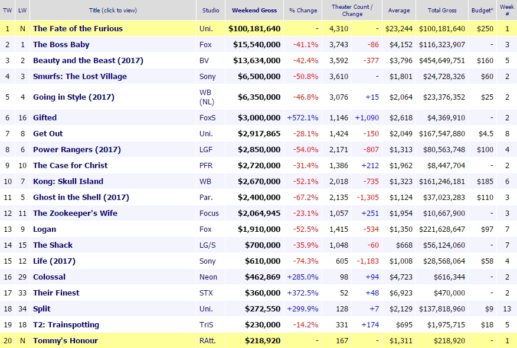Open The Fate of the Furious title link
This screenshot has width=517, height=348.
pyautogui.click(x=78, y=29)
